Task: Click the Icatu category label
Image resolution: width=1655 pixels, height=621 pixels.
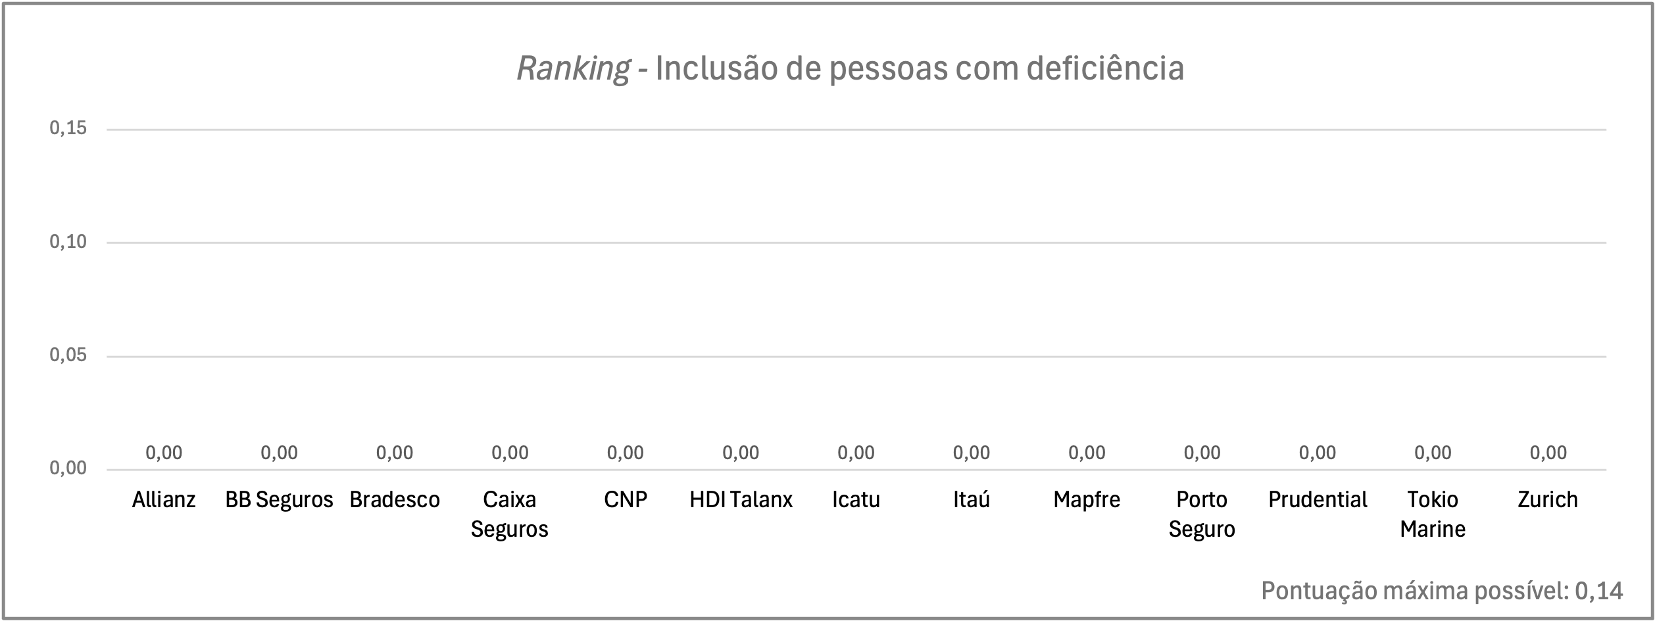Action: (x=856, y=500)
